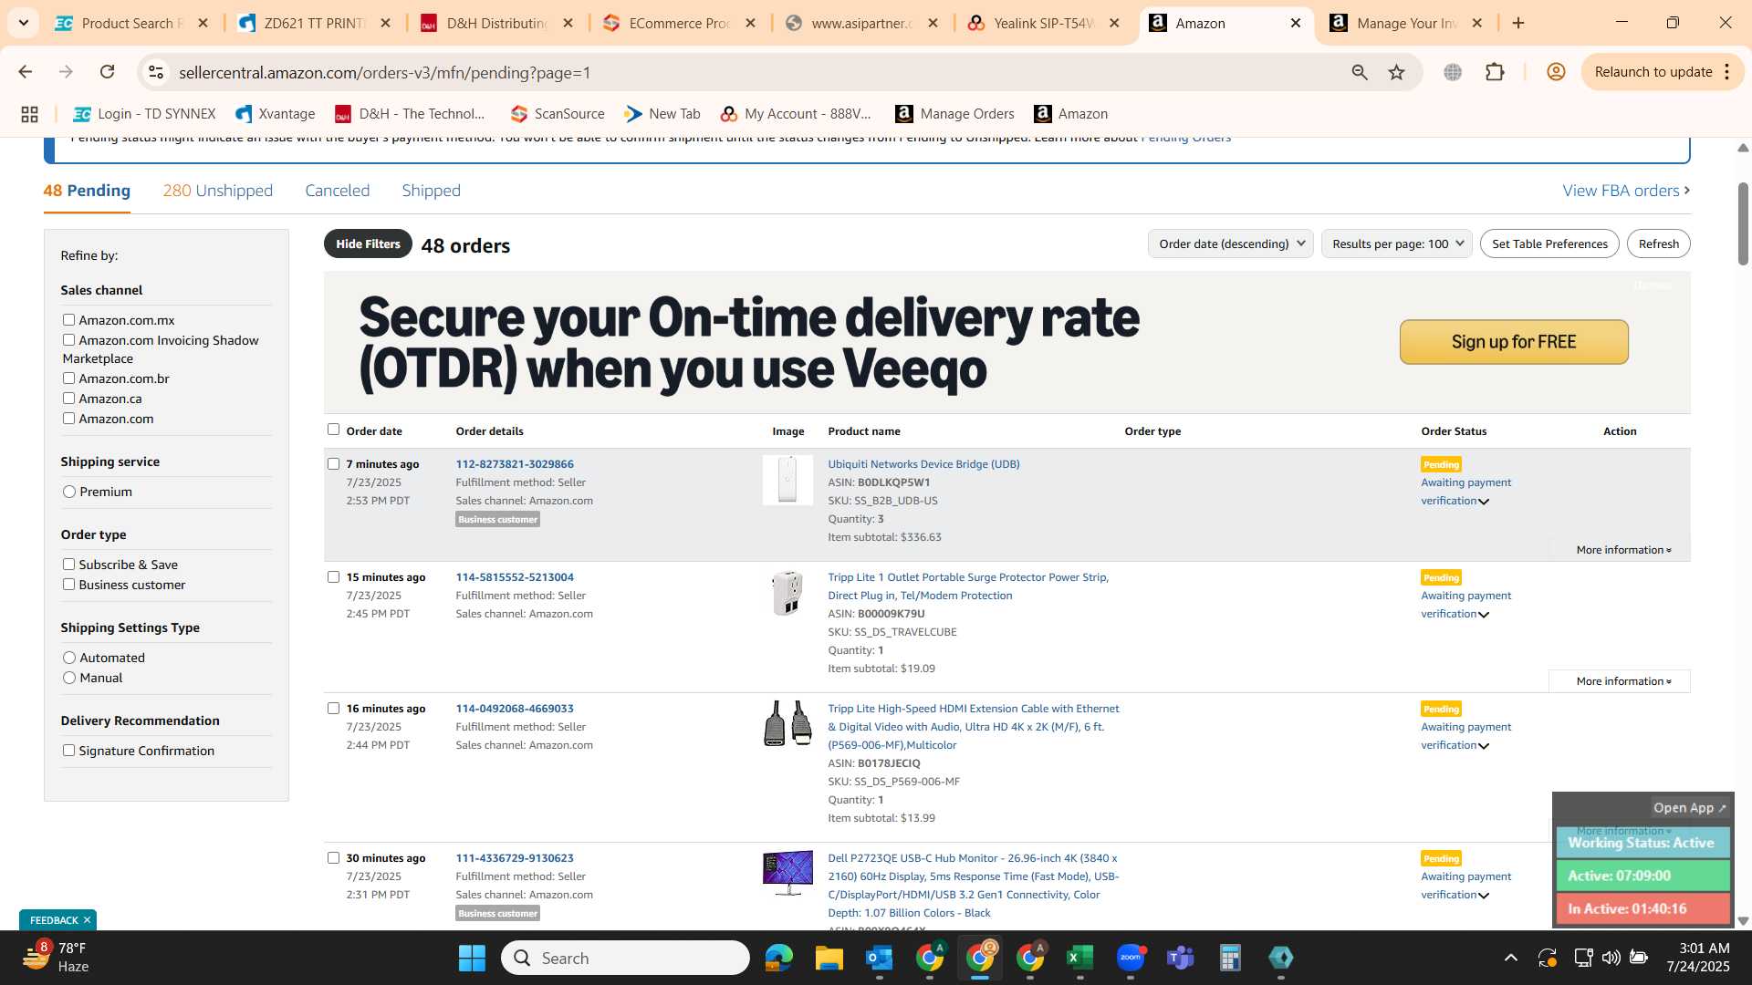The image size is (1752, 985).
Task: Open the Extensions puzzle icon
Action: pos(1495,72)
